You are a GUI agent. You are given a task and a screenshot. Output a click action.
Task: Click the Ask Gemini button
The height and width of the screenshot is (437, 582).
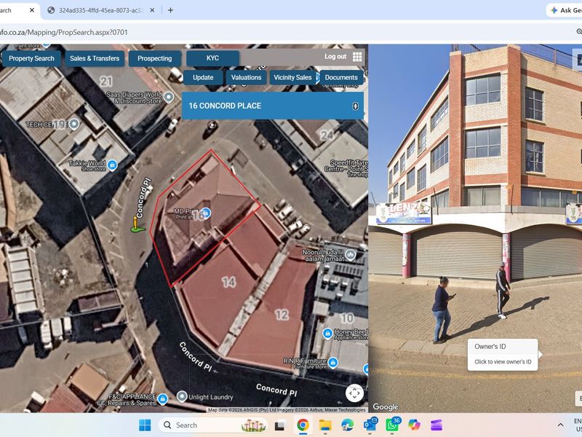click(x=565, y=10)
